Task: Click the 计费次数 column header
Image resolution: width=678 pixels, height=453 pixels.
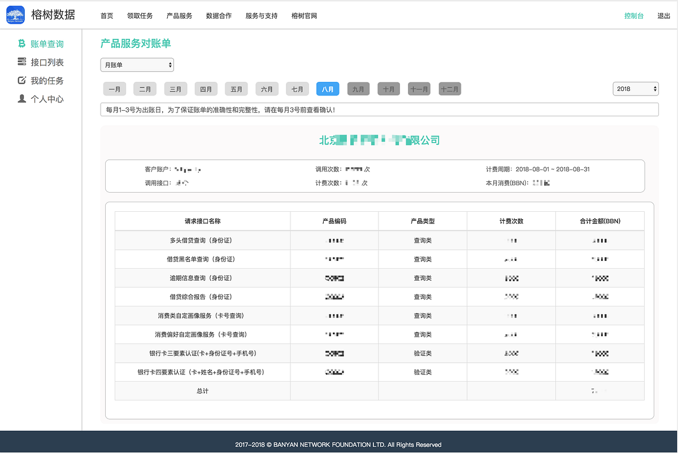Action: [x=511, y=221]
